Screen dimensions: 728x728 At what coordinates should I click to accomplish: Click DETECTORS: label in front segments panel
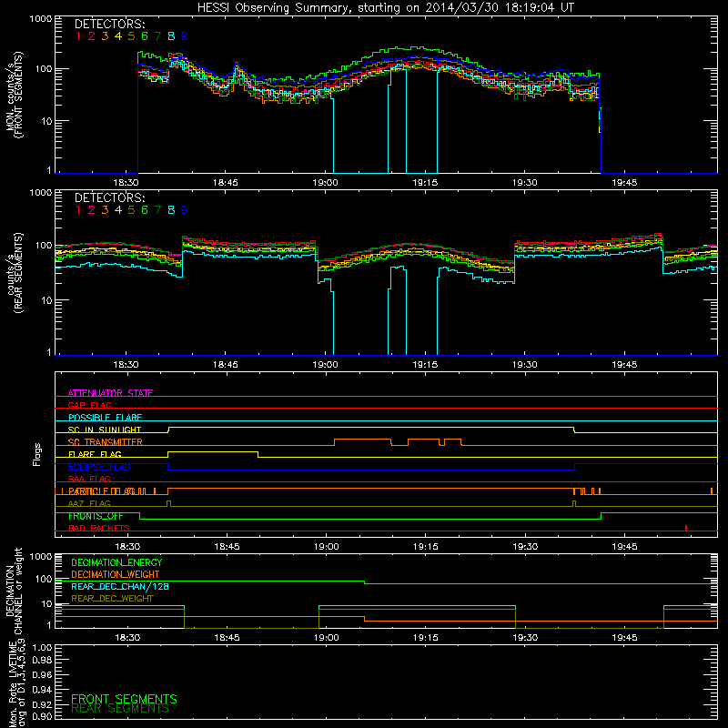pos(109,25)
